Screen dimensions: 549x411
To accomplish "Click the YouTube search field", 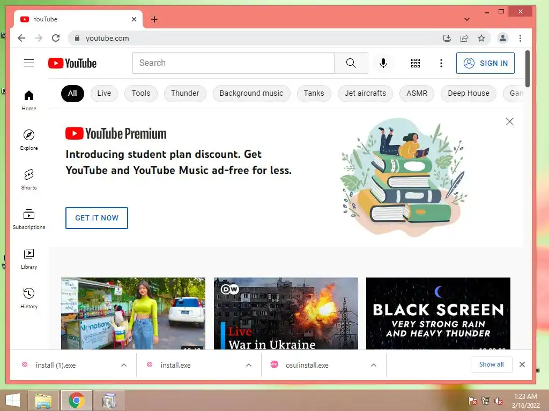I will (x=233, y=63).
